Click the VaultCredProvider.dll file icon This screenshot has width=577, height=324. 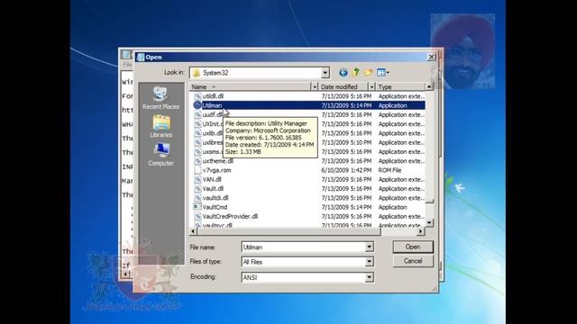pyautogui.click(x=197, y=216)
